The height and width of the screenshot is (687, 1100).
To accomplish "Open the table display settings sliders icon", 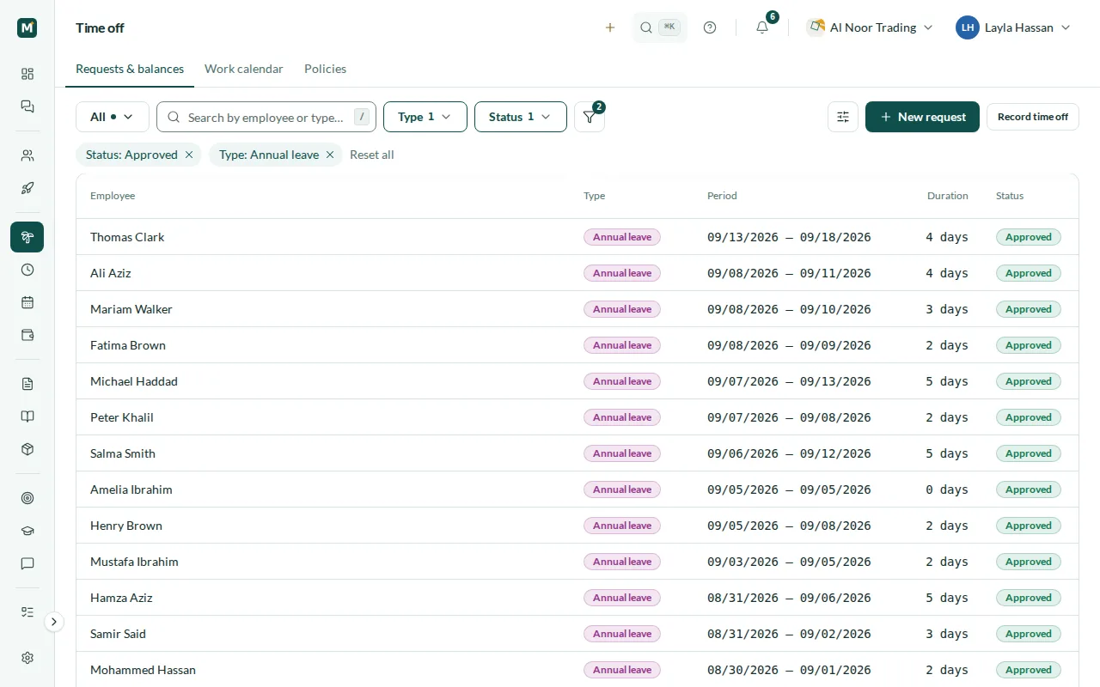I will (843, 117).
